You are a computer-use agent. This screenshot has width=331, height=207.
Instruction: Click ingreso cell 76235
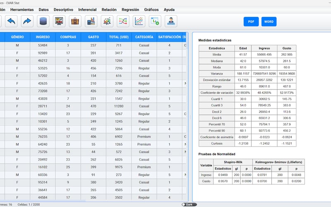pyautogui.click(x=43, y=137)
